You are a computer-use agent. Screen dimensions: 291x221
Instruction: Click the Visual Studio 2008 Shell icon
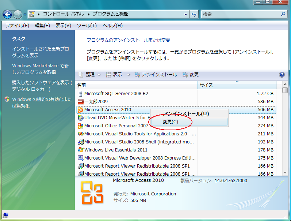[x=81, y=142]
